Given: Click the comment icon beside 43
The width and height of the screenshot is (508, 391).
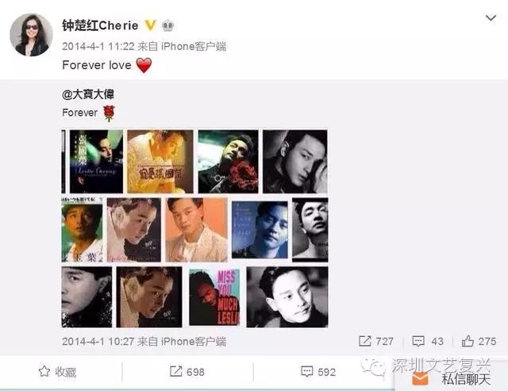Looking at the screenshot, I should [x=418, y=341].
